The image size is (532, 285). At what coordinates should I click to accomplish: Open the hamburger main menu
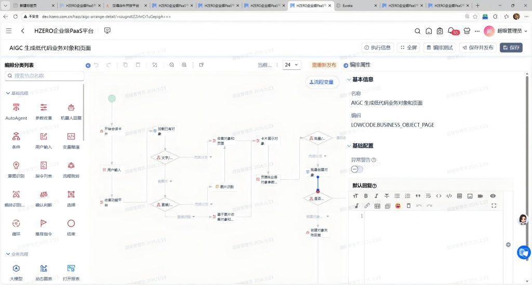(x=9, y=31)
